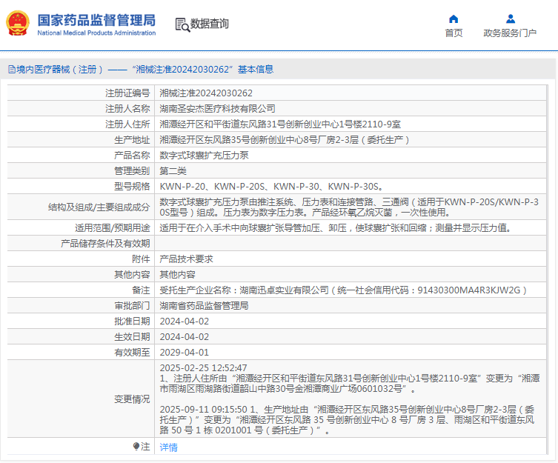558x463 pixels.
Task: Click National Medical Products Administration subtitle
Action: [96, 33]
